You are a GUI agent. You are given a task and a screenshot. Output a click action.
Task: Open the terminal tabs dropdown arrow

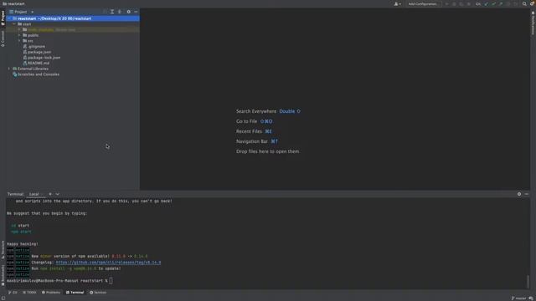click(58, 194)
